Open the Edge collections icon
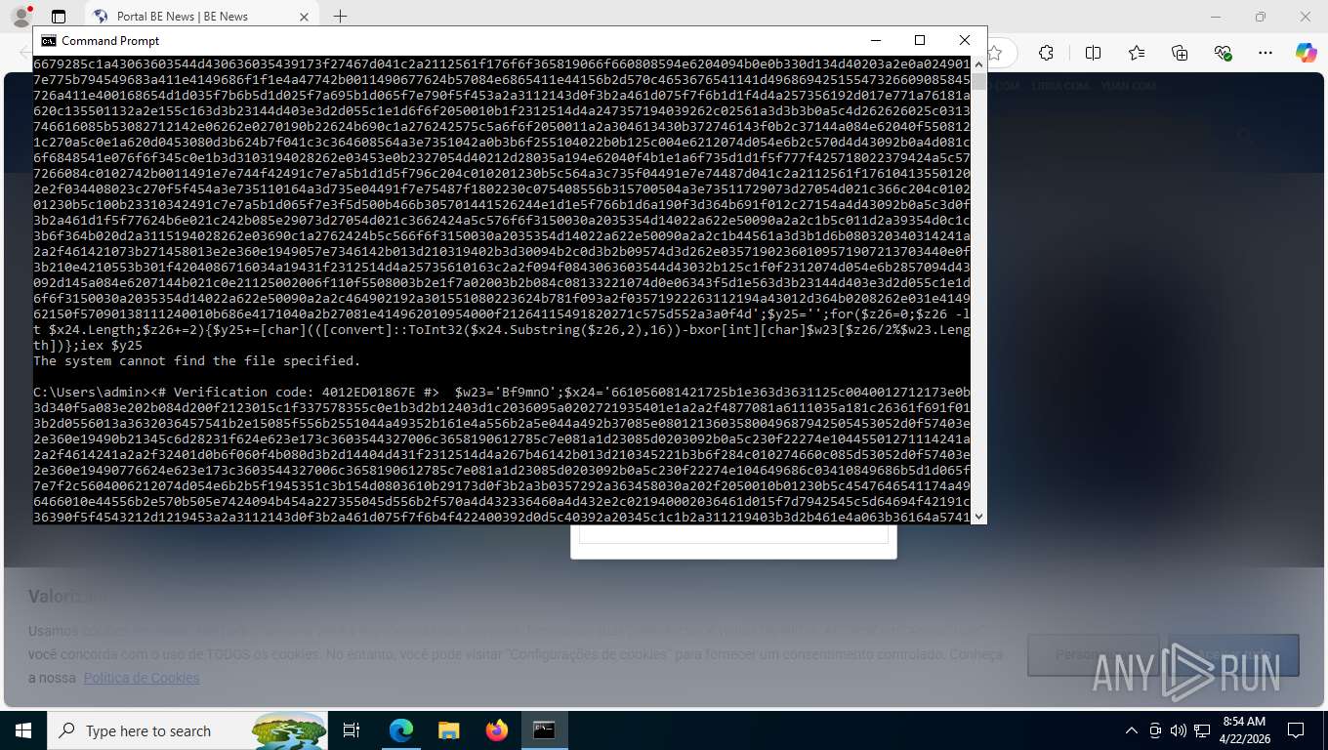Viewport: 1328px width, 750px height. coord(1180,53)
